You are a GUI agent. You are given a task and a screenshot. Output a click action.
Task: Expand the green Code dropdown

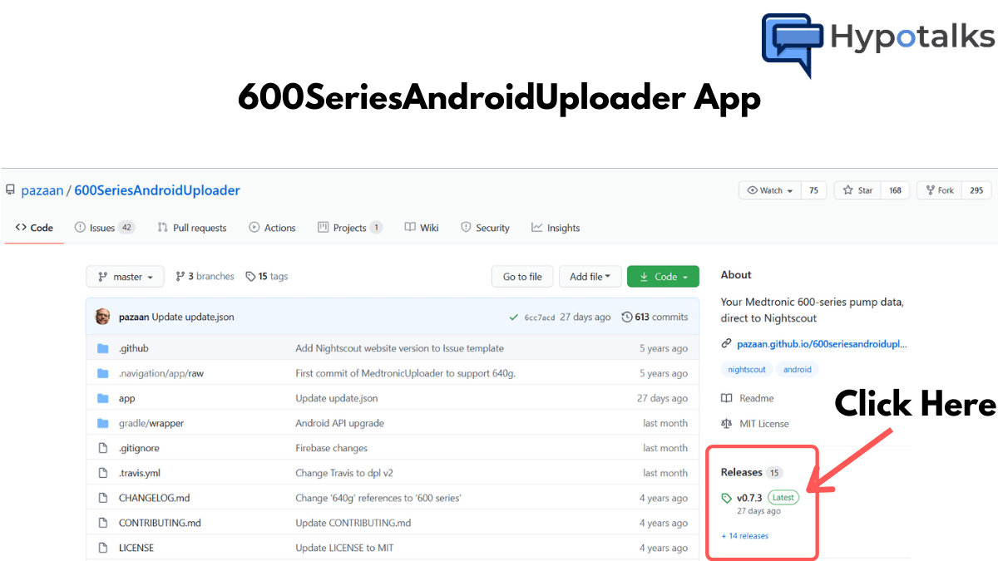pyautogui.click(x=663, y=277)
